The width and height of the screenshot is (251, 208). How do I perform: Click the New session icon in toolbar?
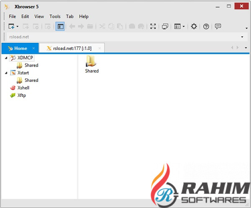coord(11,26)
